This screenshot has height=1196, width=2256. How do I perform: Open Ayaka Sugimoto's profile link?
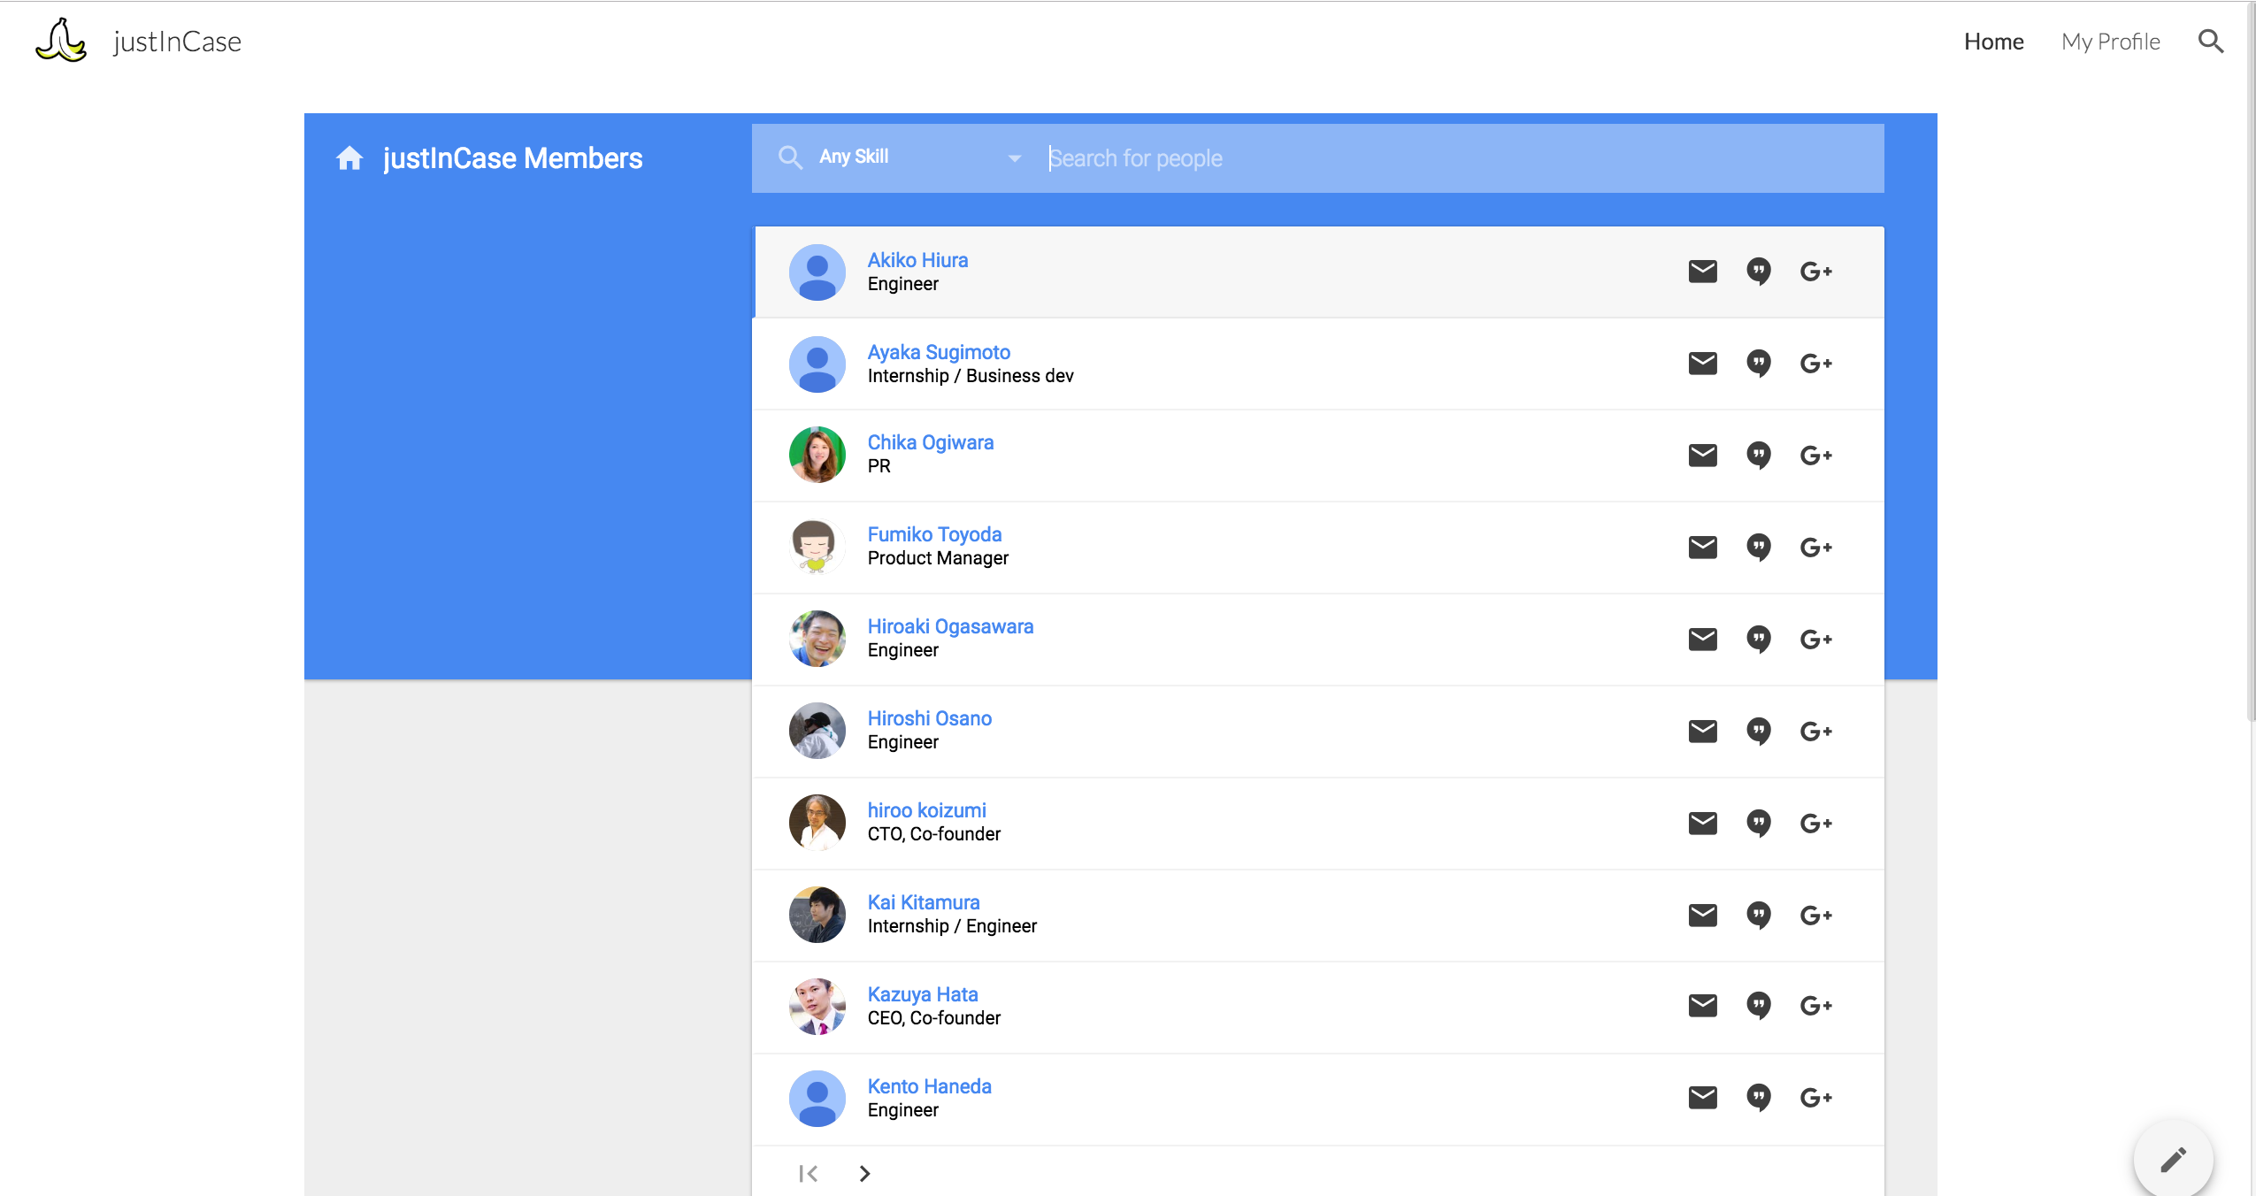(x=939, y=352)
